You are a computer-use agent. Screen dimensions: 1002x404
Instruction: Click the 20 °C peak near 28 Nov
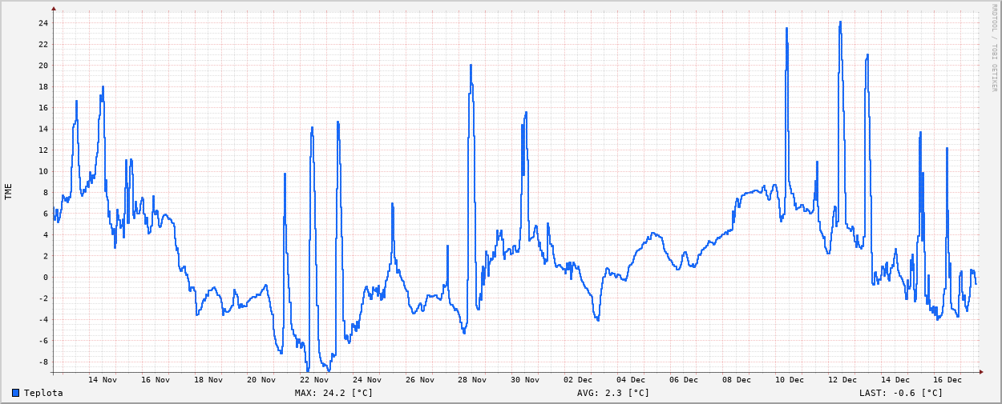[471, 66]
